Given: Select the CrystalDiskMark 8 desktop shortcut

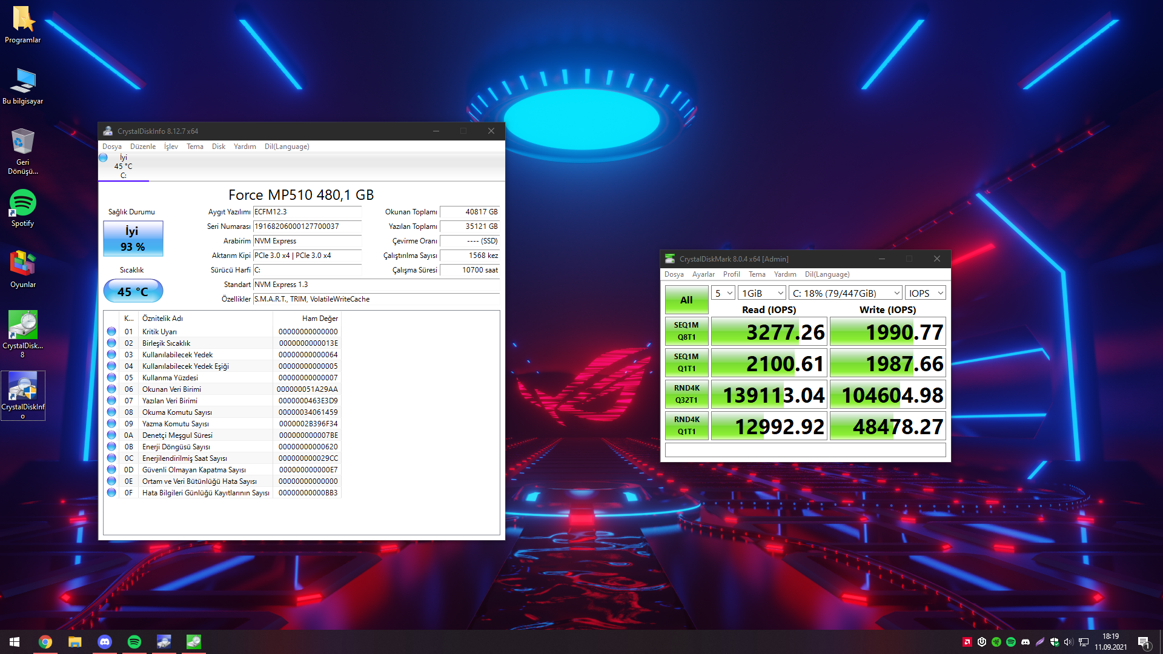Looking at the screenshot, I should pyautogui.click(x=23, y=334).
